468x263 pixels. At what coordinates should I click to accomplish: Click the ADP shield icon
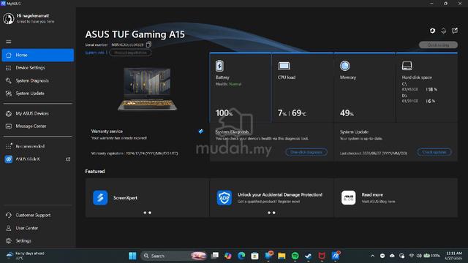click(x=224, y=198)
